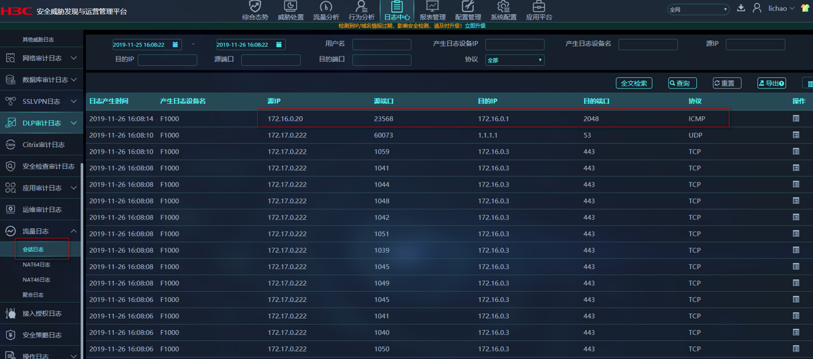Click the download icon in top bar
This screenshot has width=813, height=359.
coord(741,8)
